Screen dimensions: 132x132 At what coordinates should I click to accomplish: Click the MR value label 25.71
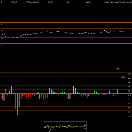pos(123,77)
